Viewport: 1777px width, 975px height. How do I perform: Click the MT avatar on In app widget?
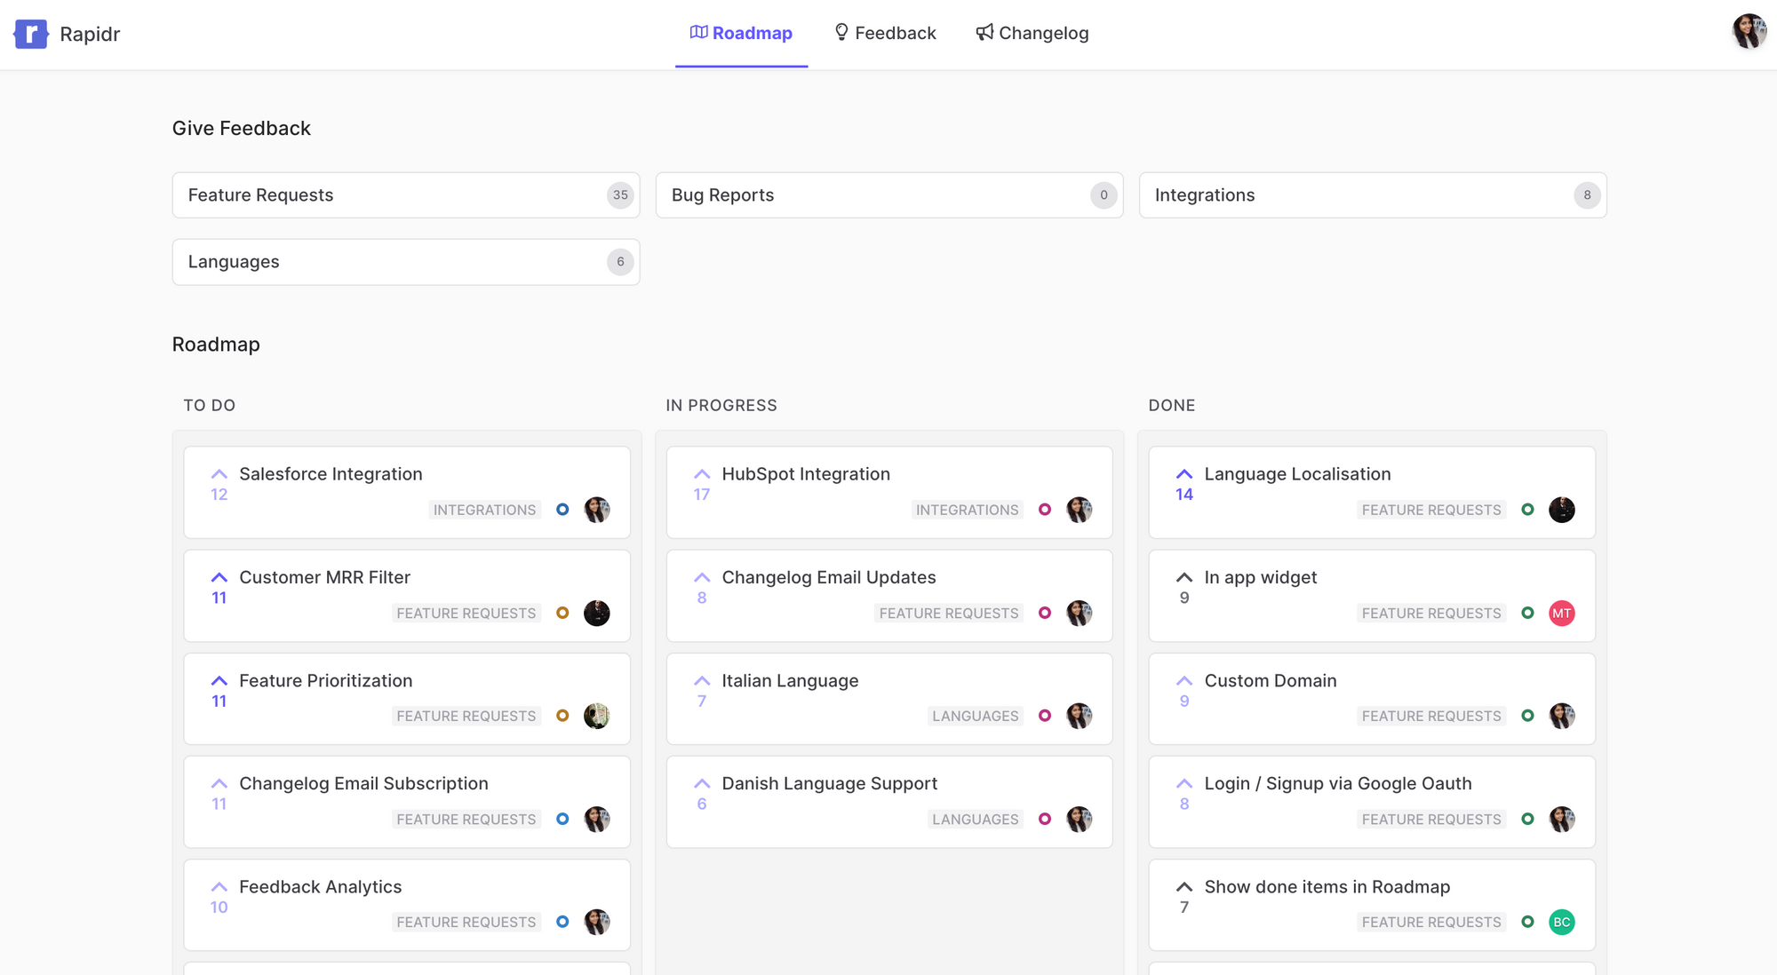point(1562,614)
